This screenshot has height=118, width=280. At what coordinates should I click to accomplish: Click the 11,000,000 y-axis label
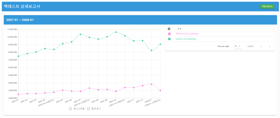[12, 29]
